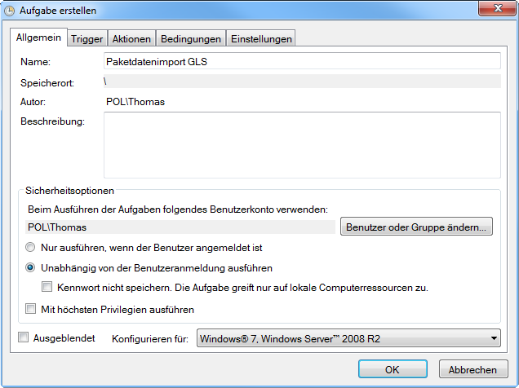Image resolution: width=519 pixels, height=388 pixels.
Task: Open the Trigger tab
Action: tap(86, 39)
